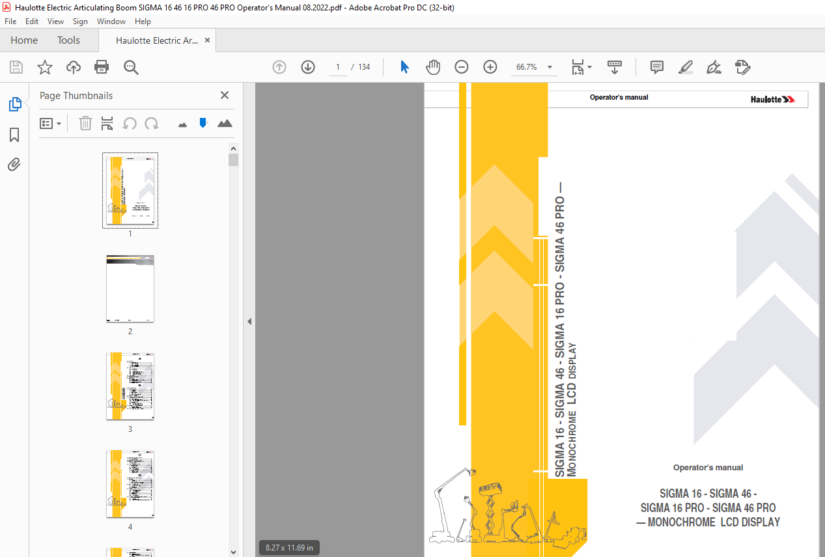Select page 2 thumbnail

point(130,289)
